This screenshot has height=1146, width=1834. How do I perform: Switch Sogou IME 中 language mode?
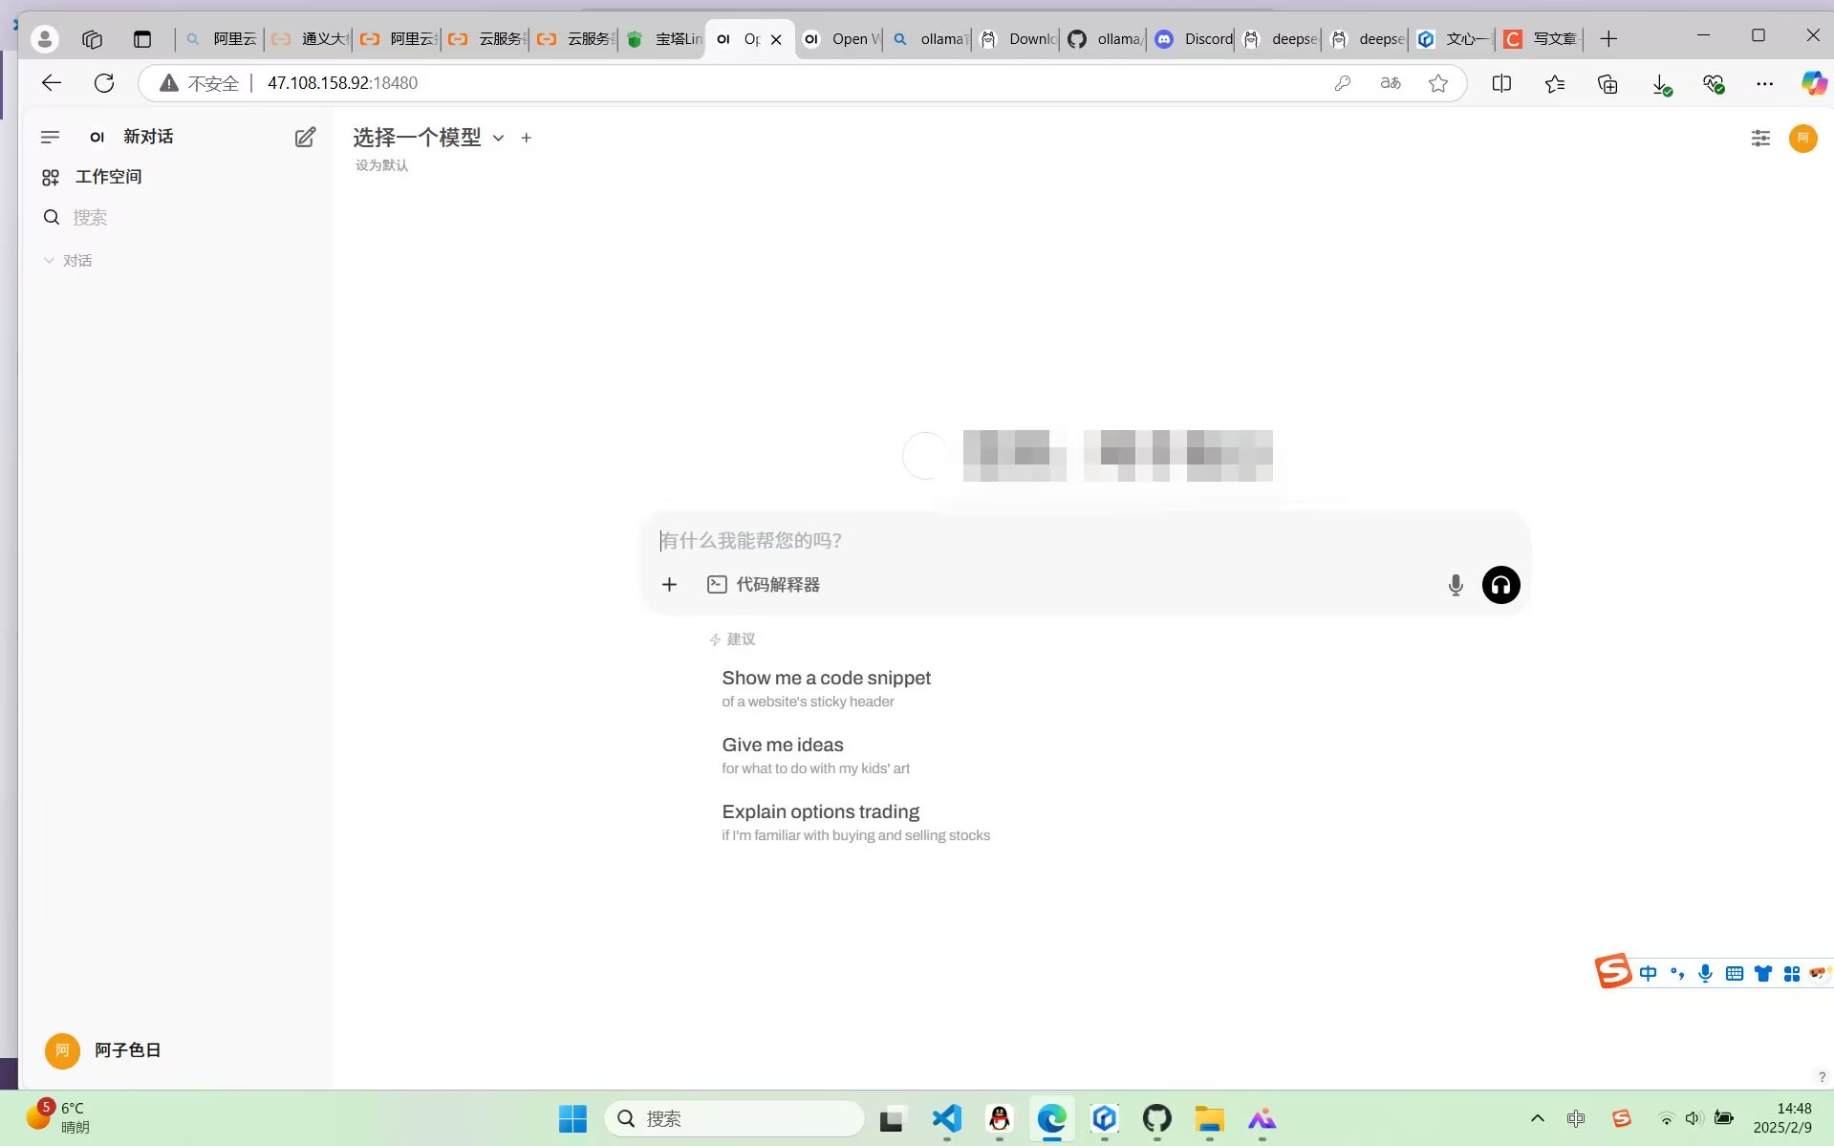1648,973
